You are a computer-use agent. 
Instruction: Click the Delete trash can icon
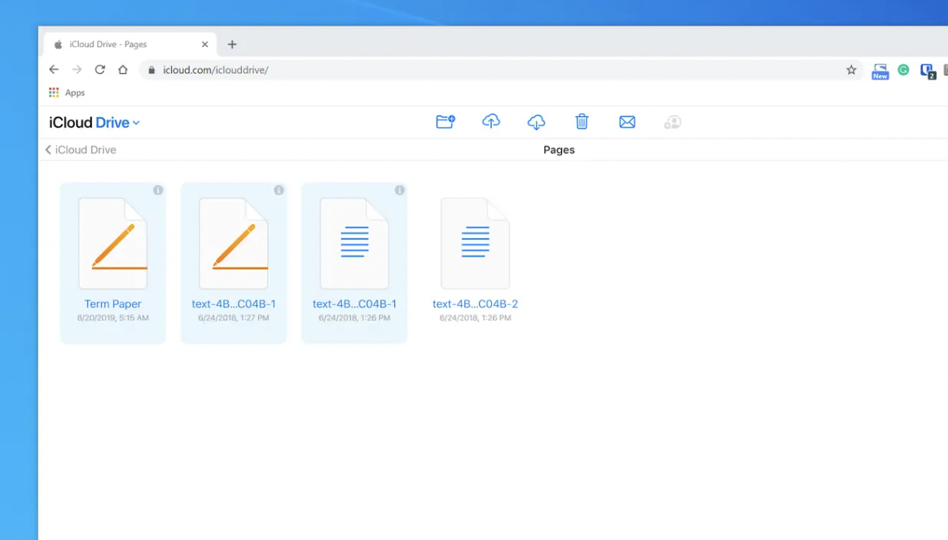pos(582,122)
